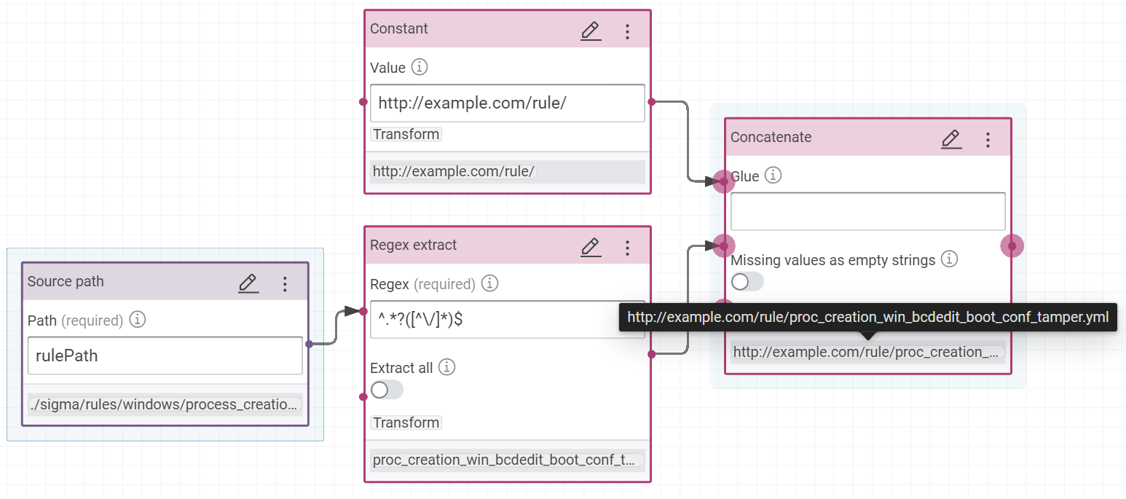Show info for the Constant Value field

[420, 68]
